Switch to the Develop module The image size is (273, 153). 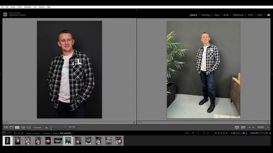pyautogui.click(x=206, y=15)
